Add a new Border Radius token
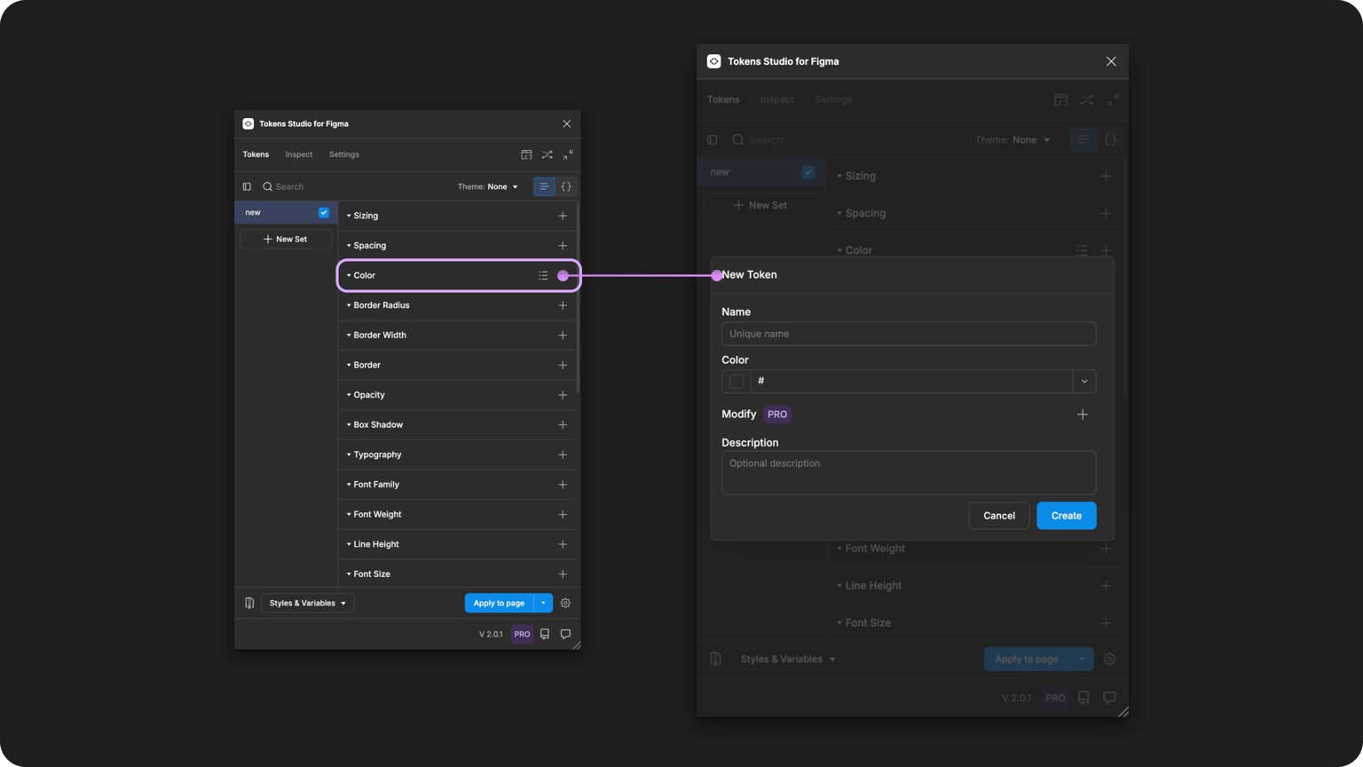 (563, 305)
